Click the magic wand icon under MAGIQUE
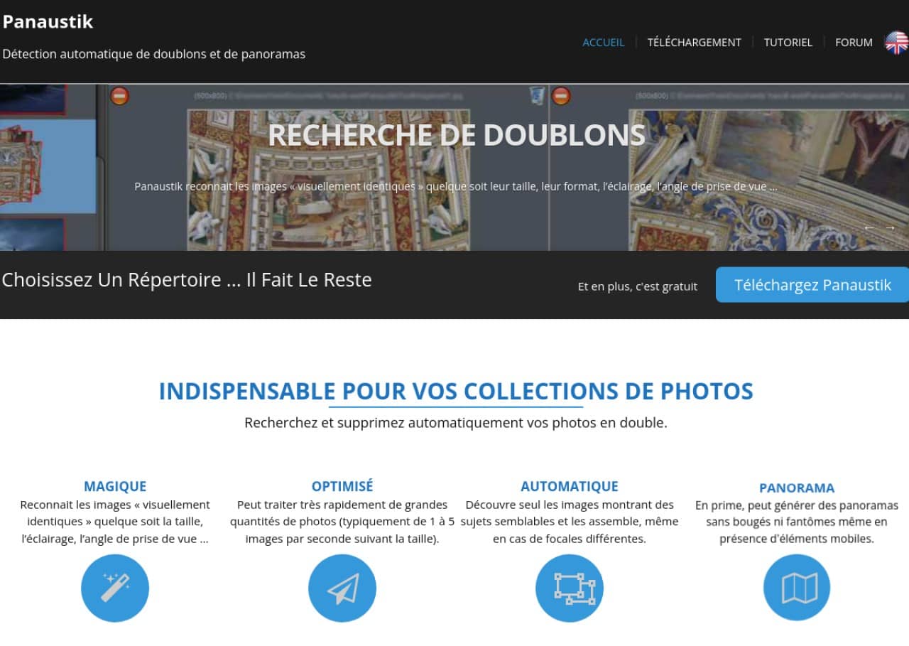Image resolution: width=909 pixels, height=646 pixels. (115, 588)
